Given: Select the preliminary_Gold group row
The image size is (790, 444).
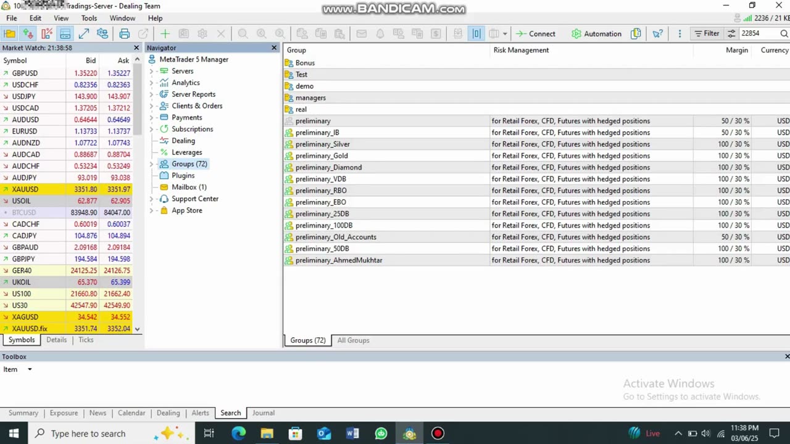Looking at the screenshot, I should point(536,156).
